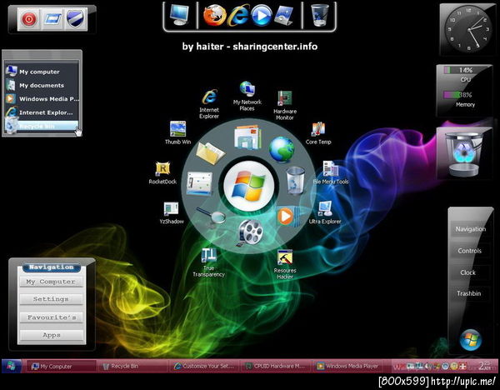The width and height of the screenshot is (500, 390).
Task: Click the globe icon in circular dock
Action: coord(282,149)
